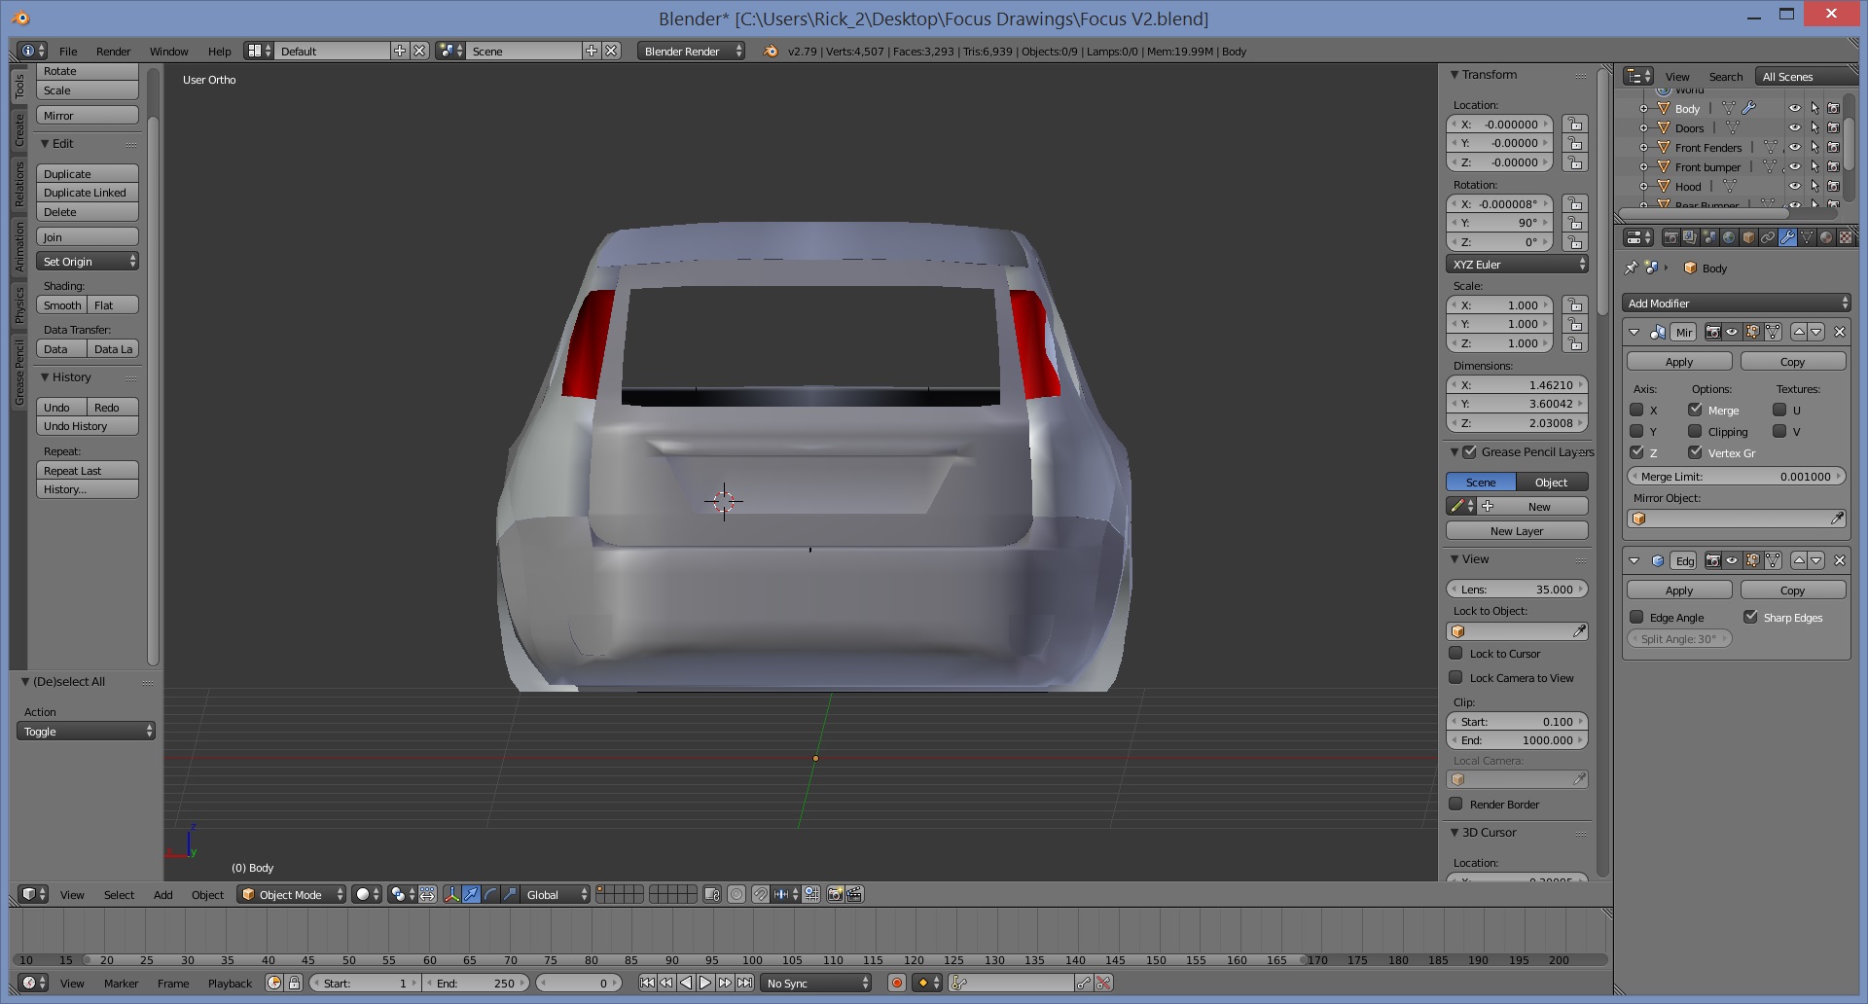
Task: Open the Add Modifier dropdown
Action: pyautogui.click(x=1737, y=304)
